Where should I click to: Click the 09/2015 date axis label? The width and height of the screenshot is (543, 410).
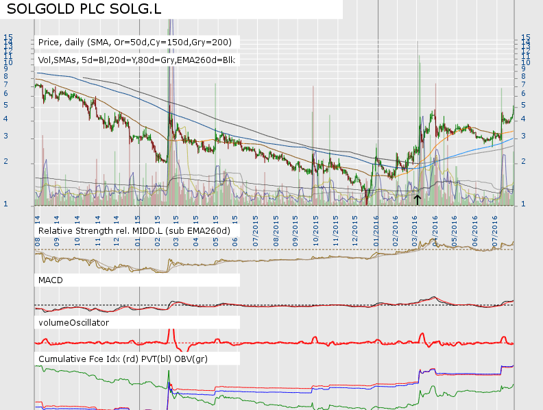point(295,231)
